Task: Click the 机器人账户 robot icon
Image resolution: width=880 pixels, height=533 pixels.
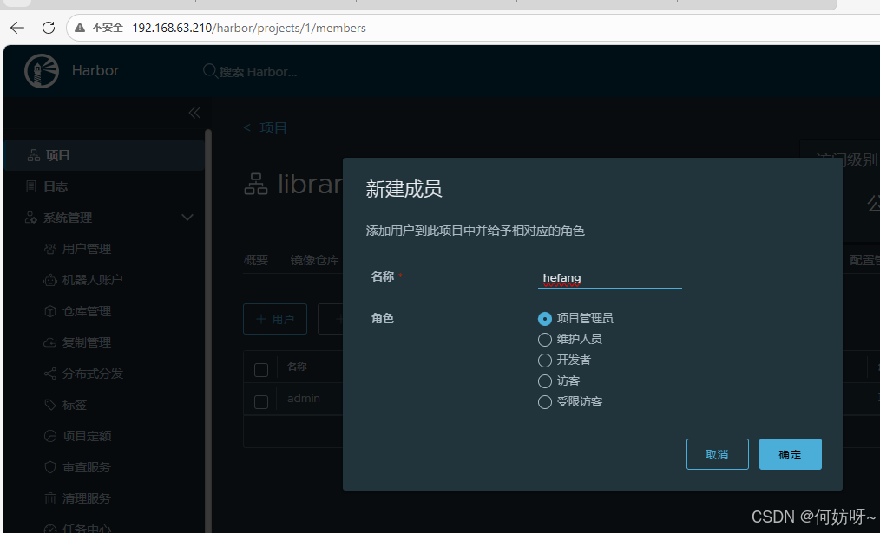Action: [50, 280]
